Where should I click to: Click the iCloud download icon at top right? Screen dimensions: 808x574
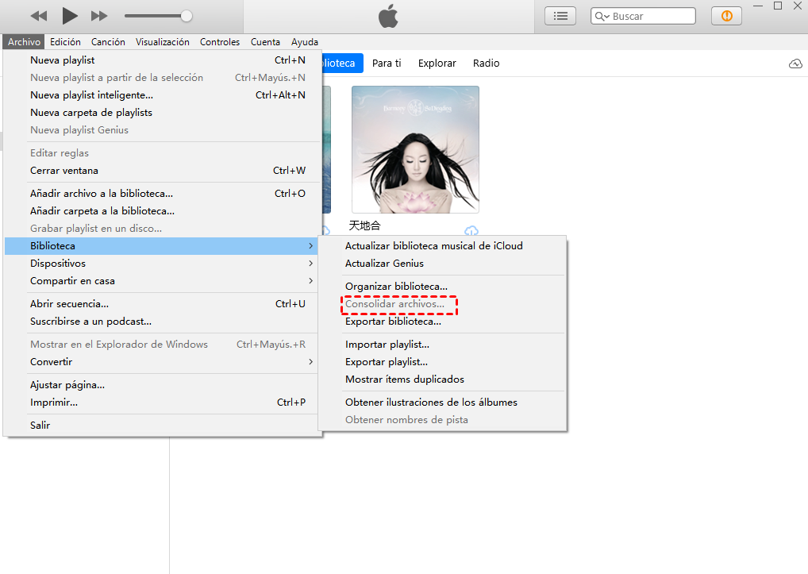tap(795, 64)
